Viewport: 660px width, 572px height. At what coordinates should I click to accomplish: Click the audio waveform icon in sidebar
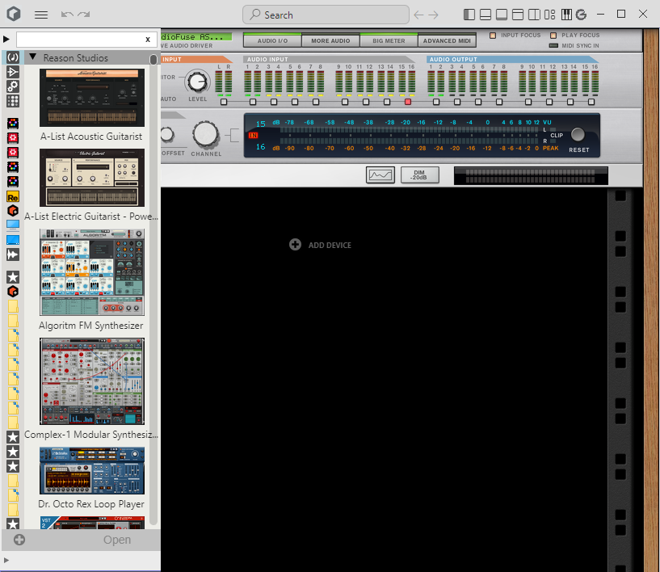pyautogui.click(x=13, y=254)
